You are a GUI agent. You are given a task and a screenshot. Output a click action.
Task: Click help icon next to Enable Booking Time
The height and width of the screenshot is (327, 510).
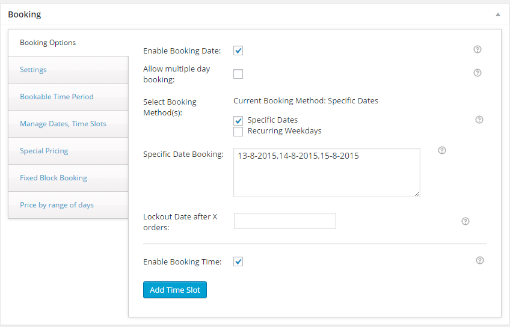480,260
